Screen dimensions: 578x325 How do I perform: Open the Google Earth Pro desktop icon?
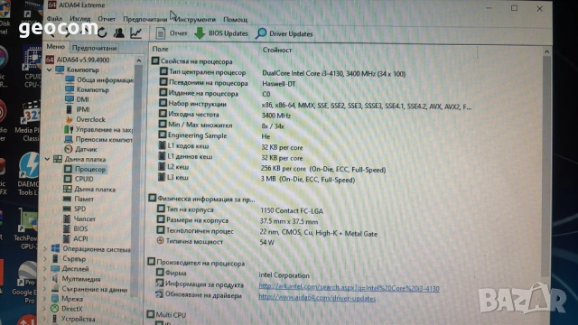(x=24, y=283)
